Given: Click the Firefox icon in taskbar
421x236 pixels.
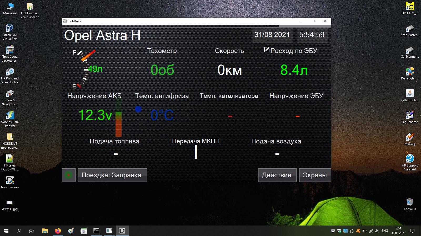Looking at the screenshot, I should [x=58, y=231].
